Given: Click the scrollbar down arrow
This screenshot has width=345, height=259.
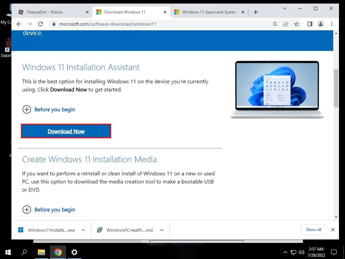Looking at the screenshot, I should [336, 217].
